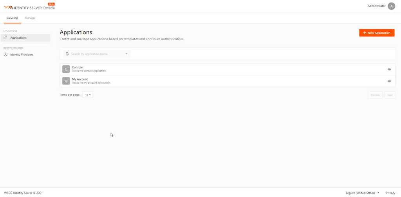Click the search magnifier icon
The image size is (401, 197).
67,54
